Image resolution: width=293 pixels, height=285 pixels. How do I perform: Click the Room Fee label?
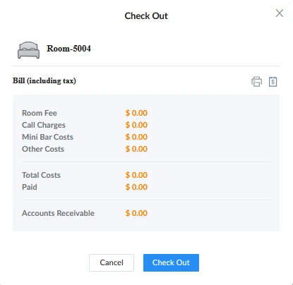40,113
